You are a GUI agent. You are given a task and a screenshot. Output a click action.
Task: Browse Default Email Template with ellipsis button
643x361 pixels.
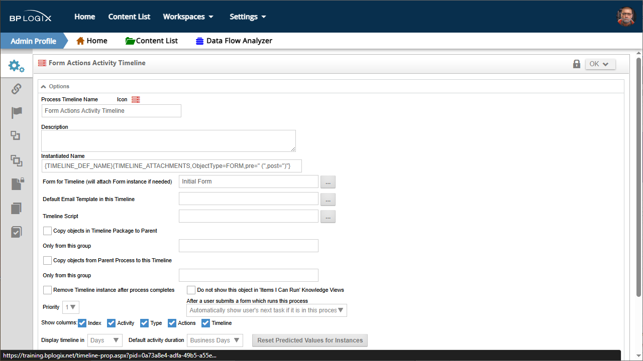[x=328, y=200]
